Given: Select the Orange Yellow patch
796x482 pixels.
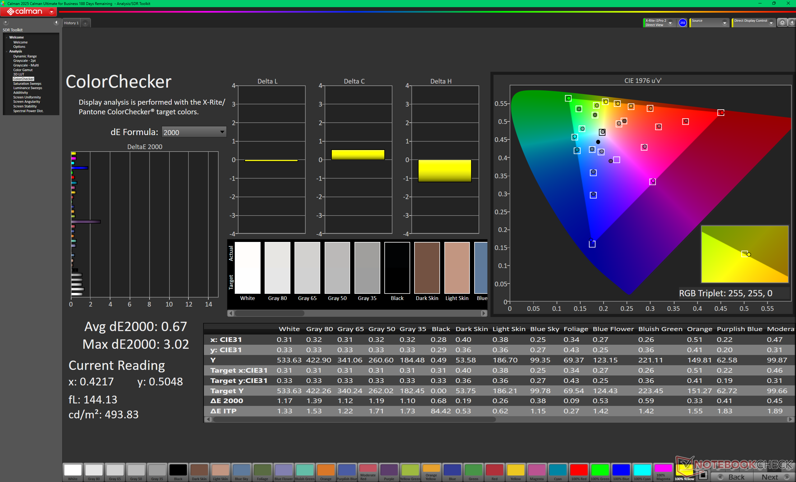Looking at the screenshot, I should (431, 472).
